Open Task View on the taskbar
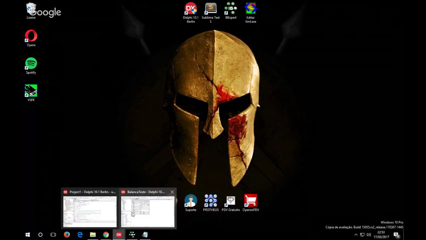Image resolution: width=426 pixels, height=240 pixels. tap(53, 235)
